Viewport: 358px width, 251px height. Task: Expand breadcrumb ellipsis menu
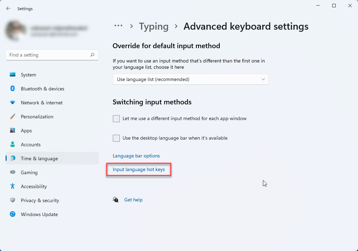point(118,25)
